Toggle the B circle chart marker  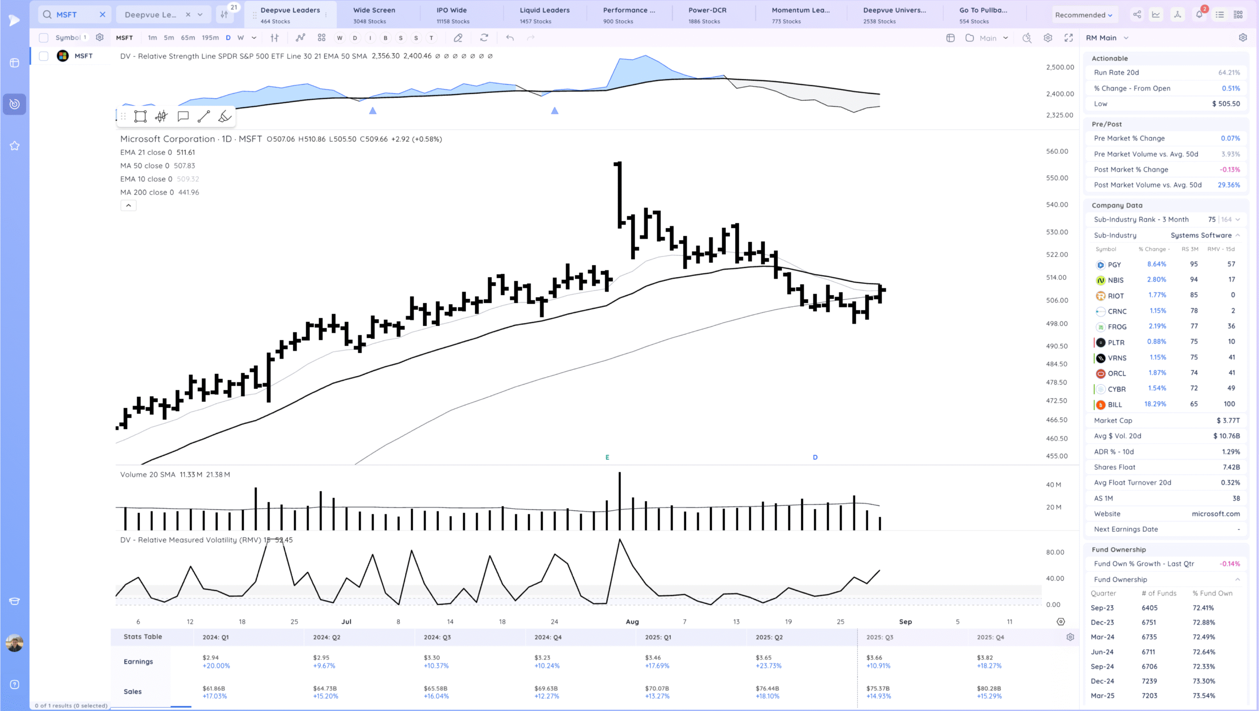pyautogui.click(x=386, y=38)
